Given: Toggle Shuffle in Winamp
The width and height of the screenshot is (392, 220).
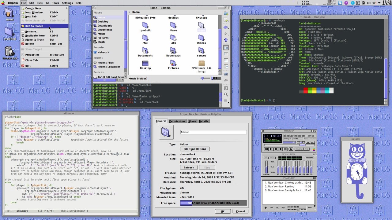Looking at the screenshot, I should point(299,149).
